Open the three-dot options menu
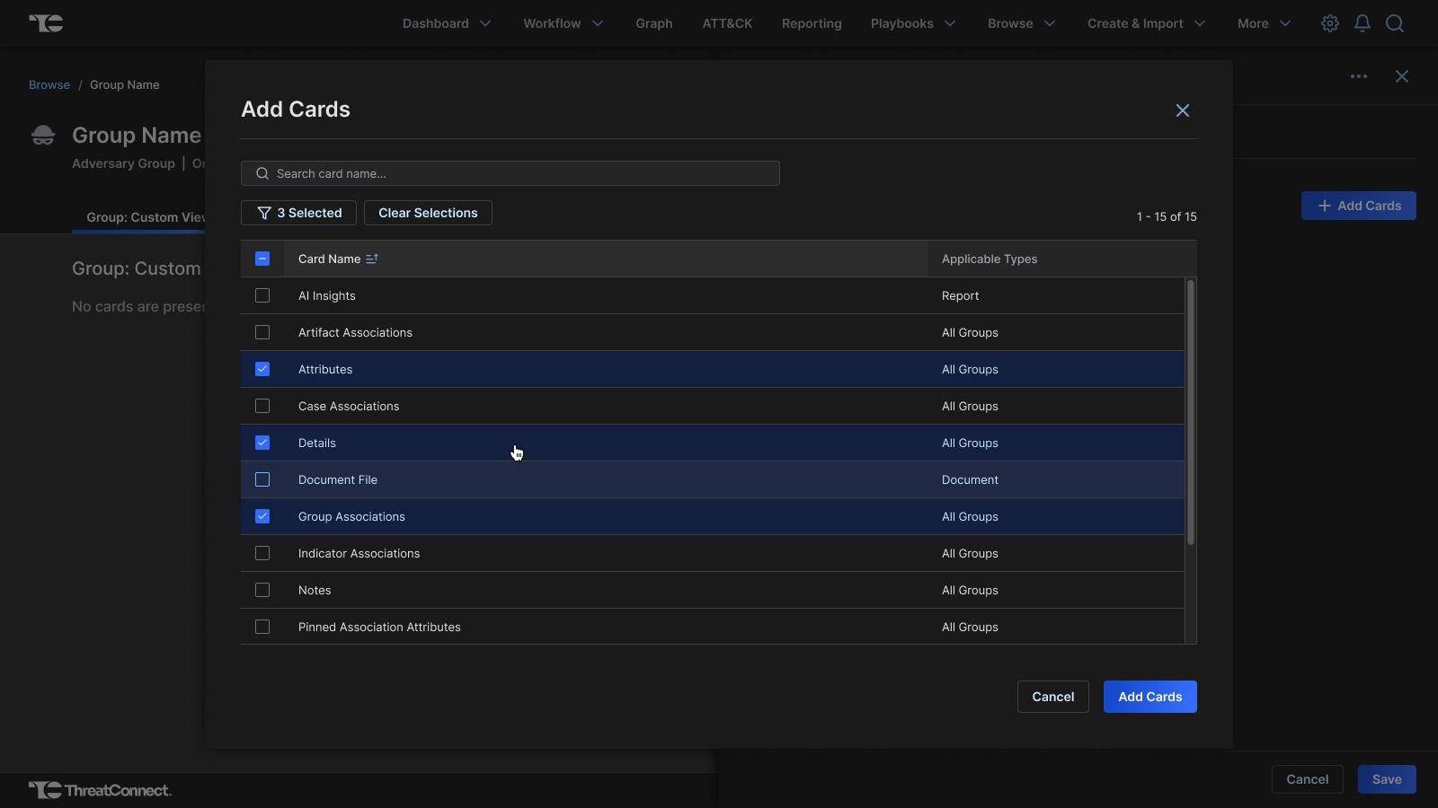Viewport: 1438px width, 808px height. [x=1359, y=76]
